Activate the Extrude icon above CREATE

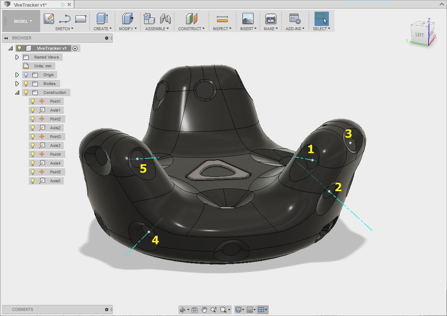tap(102, 18)
